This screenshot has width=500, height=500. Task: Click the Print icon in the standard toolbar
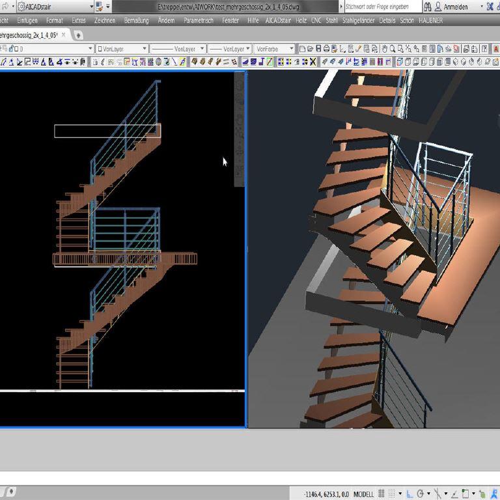click(x=326, y=49)
